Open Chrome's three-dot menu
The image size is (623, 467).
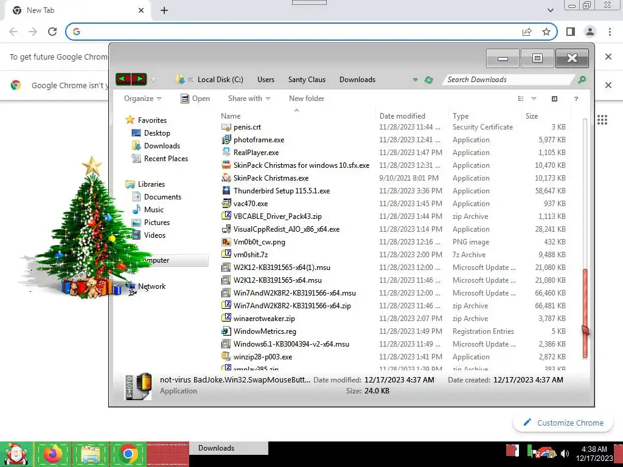tap(610, 32)
